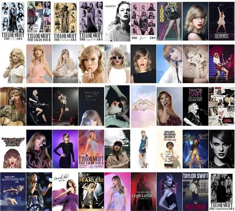Select the black dress on purple background

click(x=65, y=149)
